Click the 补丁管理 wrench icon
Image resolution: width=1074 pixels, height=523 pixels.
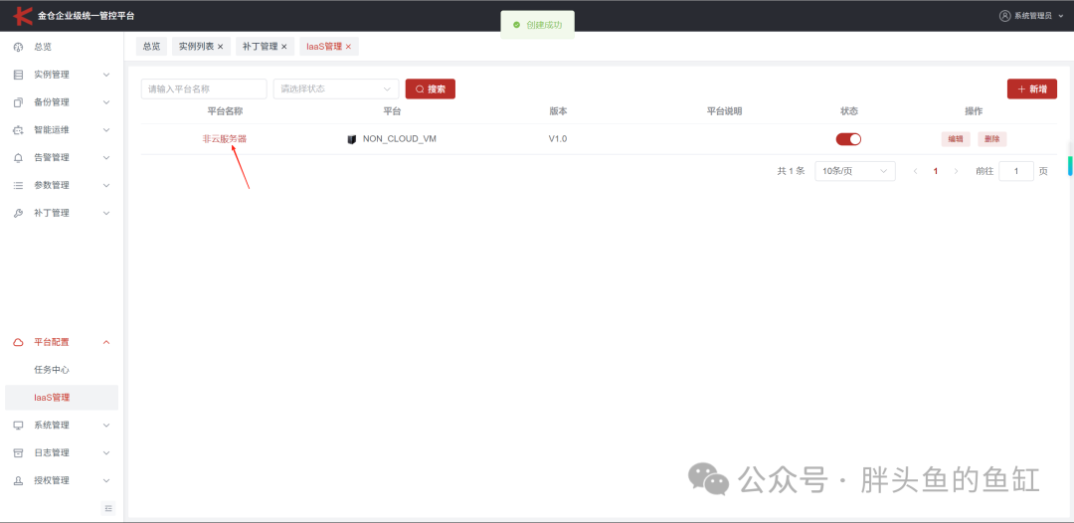click(19, 213)
